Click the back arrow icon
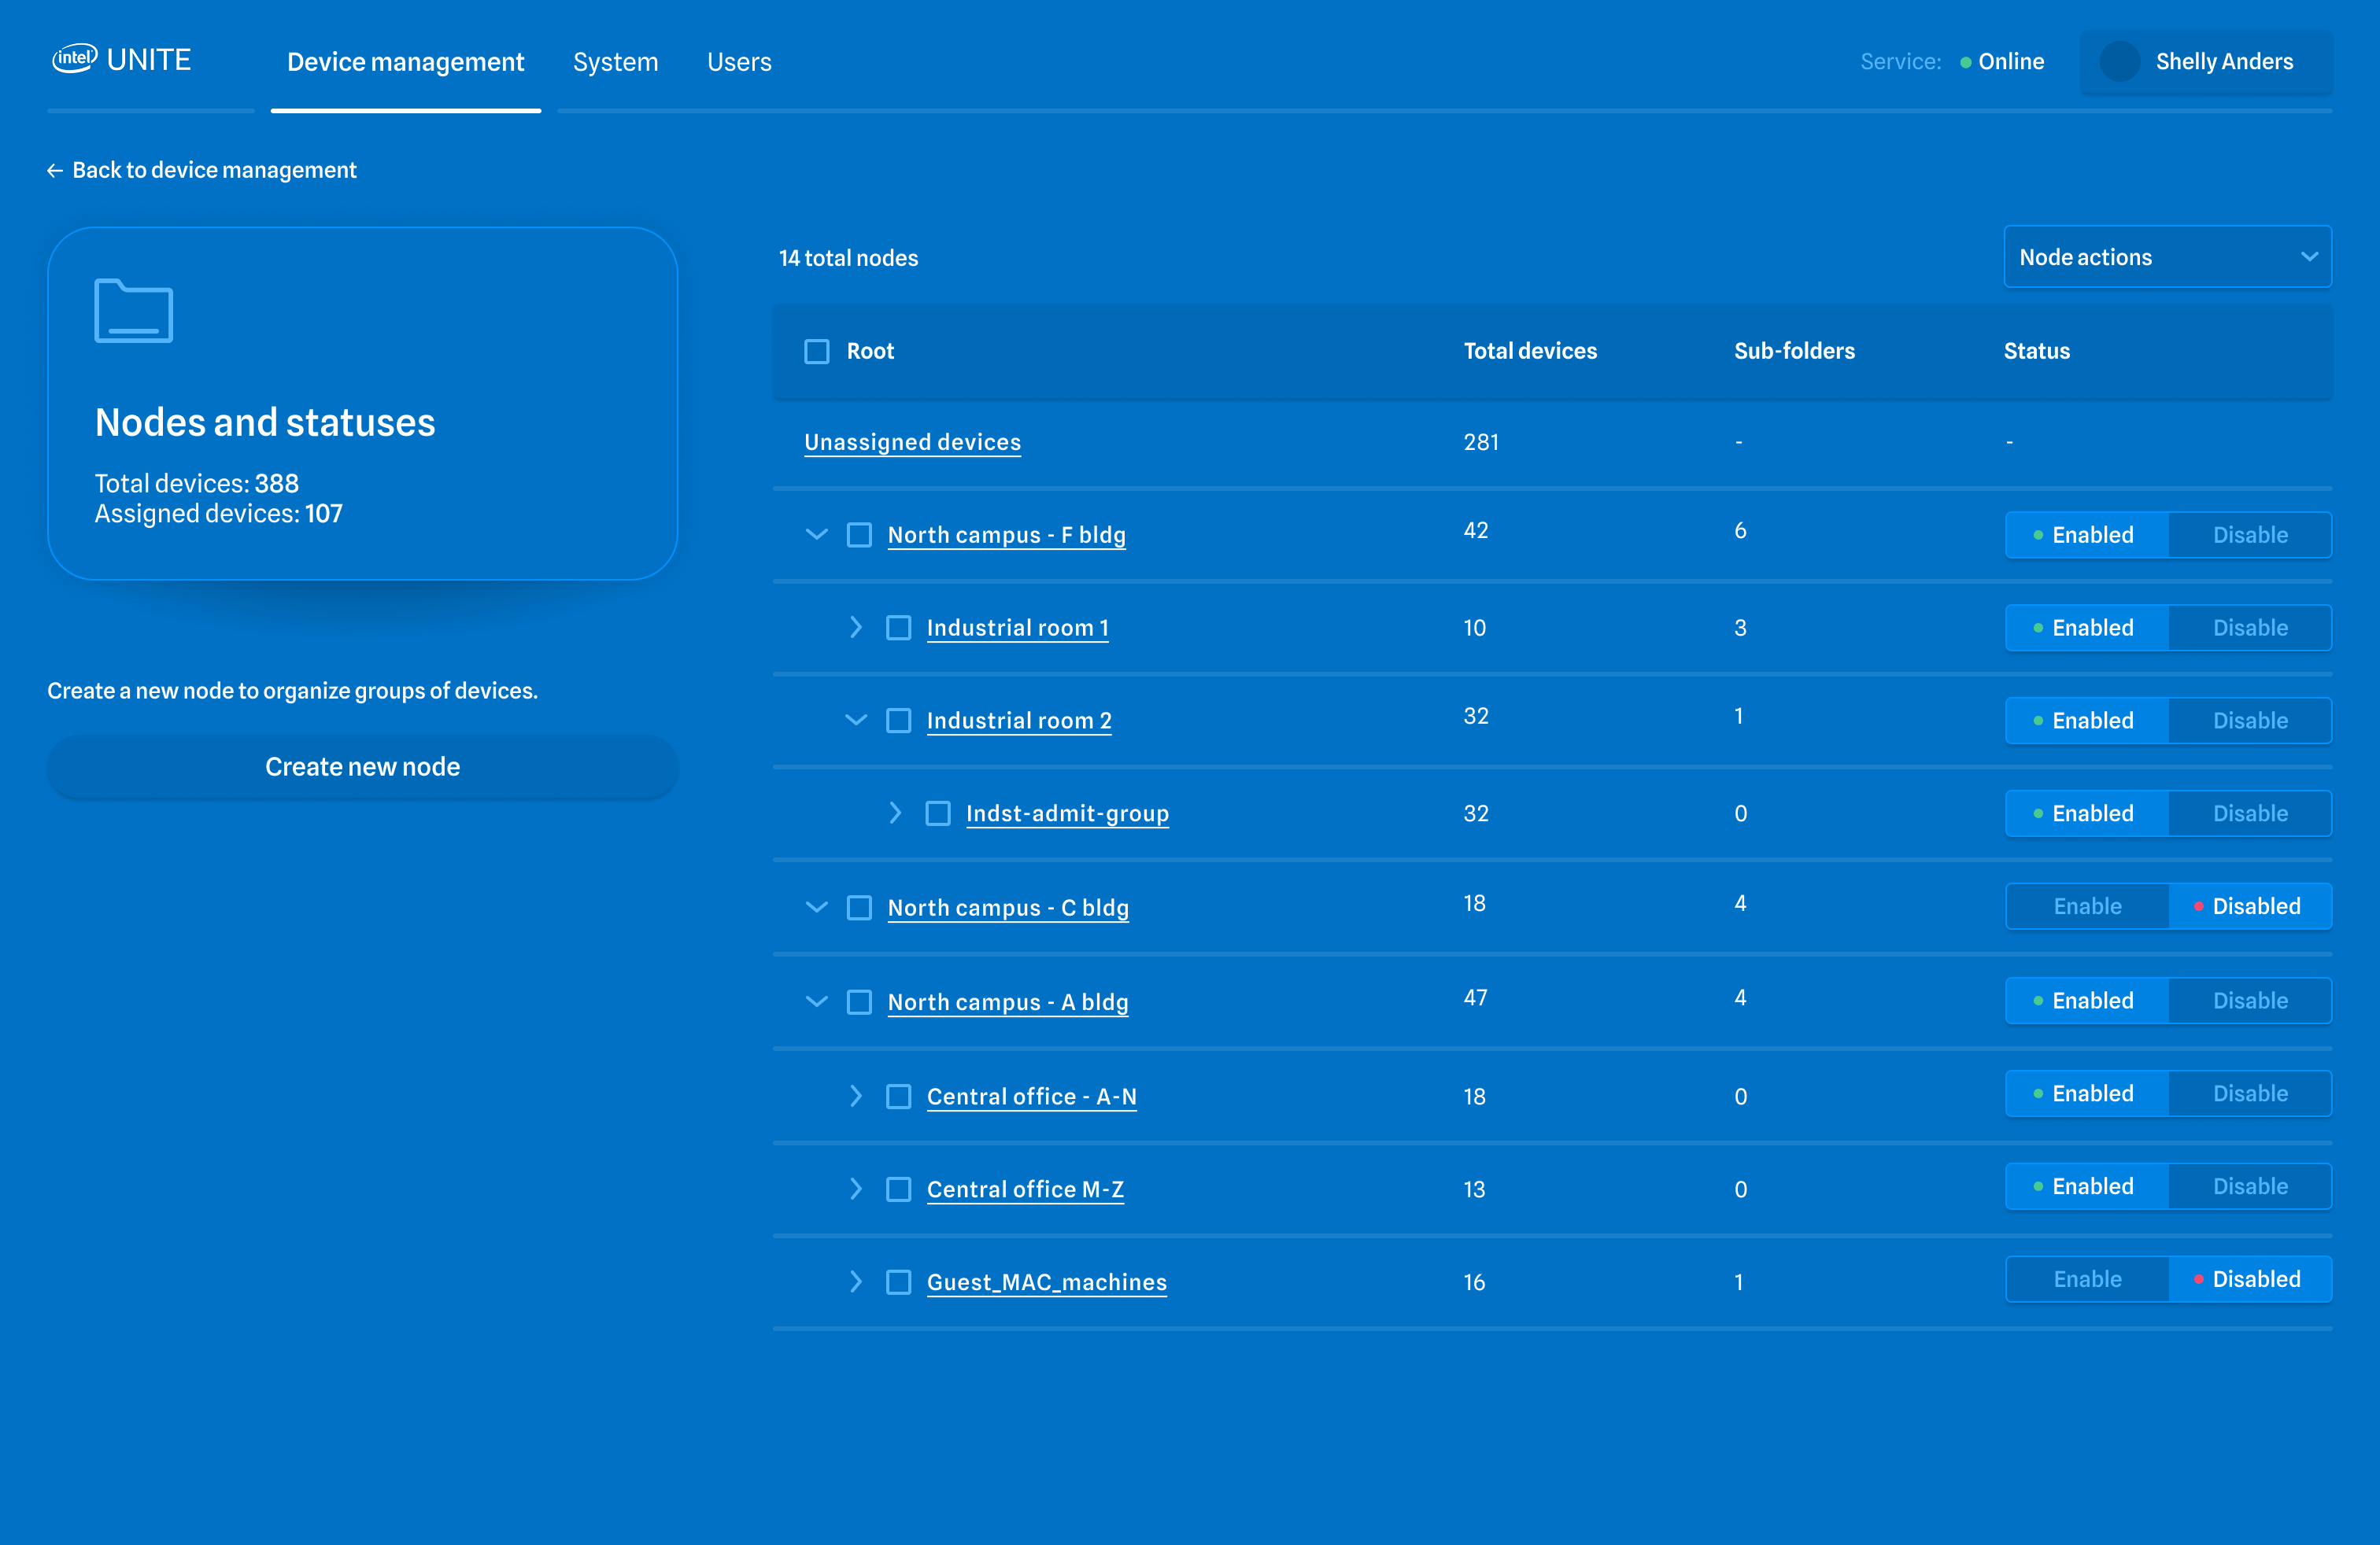This screenshot has width=2380, height=1545. point(55,170)
